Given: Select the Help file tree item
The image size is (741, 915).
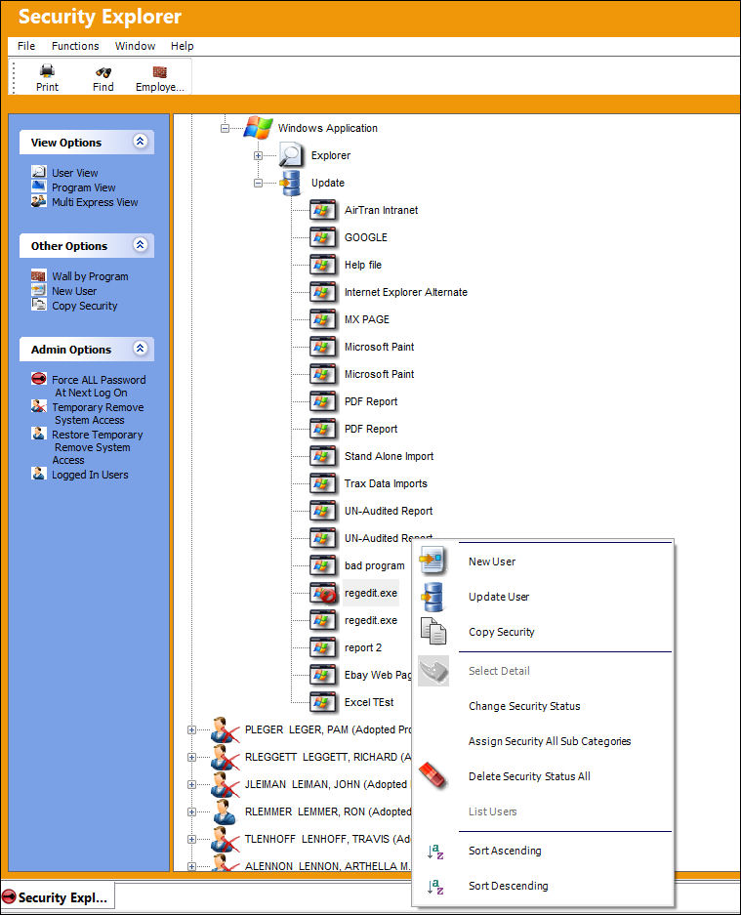Looking at the screenshot, I should [362, 265].
